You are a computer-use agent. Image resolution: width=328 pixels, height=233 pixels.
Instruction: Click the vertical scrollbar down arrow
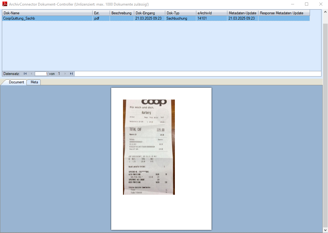pos(325,230)
